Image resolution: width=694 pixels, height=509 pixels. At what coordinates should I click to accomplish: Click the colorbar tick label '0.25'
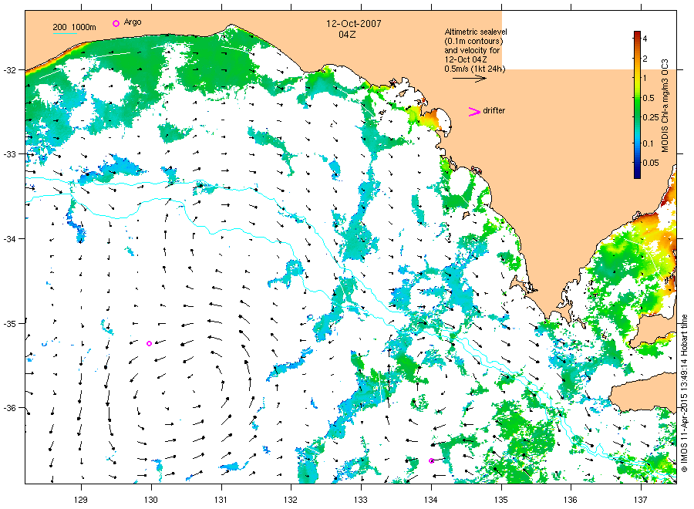tap(651, 117)
